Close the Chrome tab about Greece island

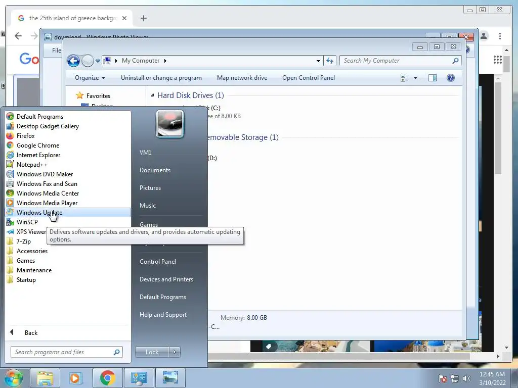click(124, 18)
